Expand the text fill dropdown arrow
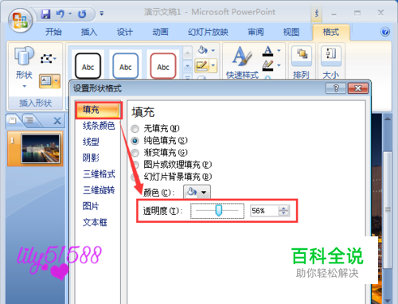 [279, 50]
